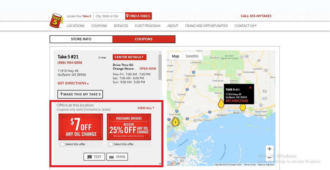Open the About page

172,26
